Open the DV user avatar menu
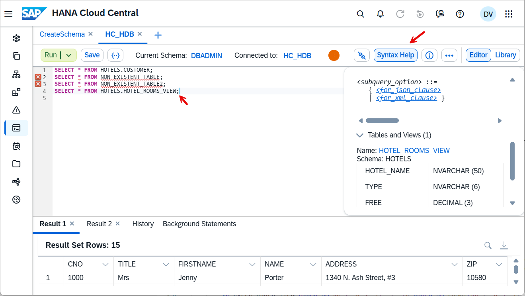The image size is (525, 296). 488,14
